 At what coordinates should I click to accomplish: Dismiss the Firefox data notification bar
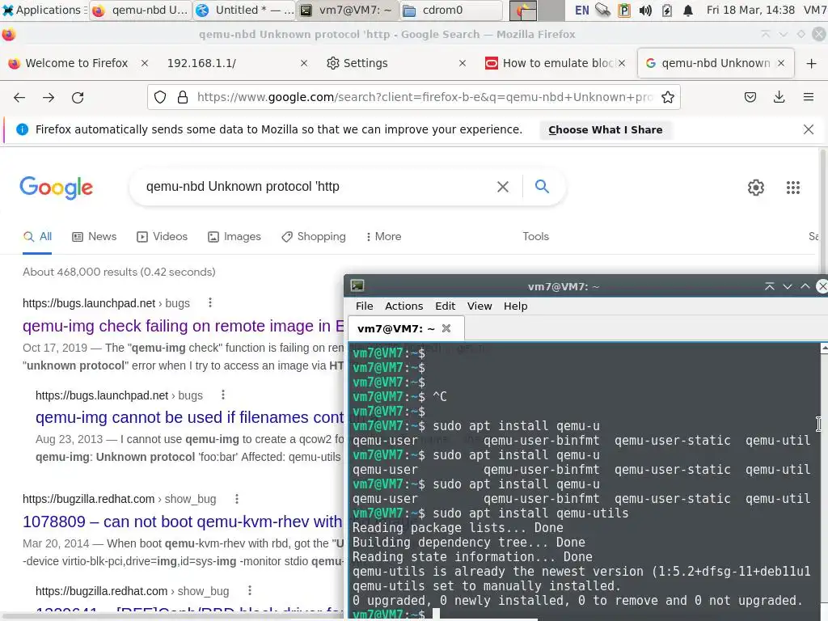tap(808, 129)
